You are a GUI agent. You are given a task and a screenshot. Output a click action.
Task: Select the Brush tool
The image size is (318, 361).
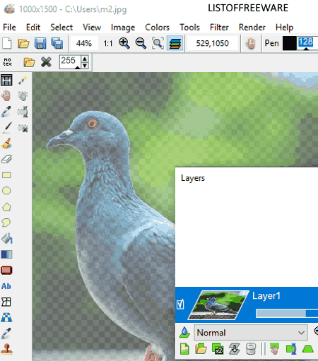click(x=6, y=143)
